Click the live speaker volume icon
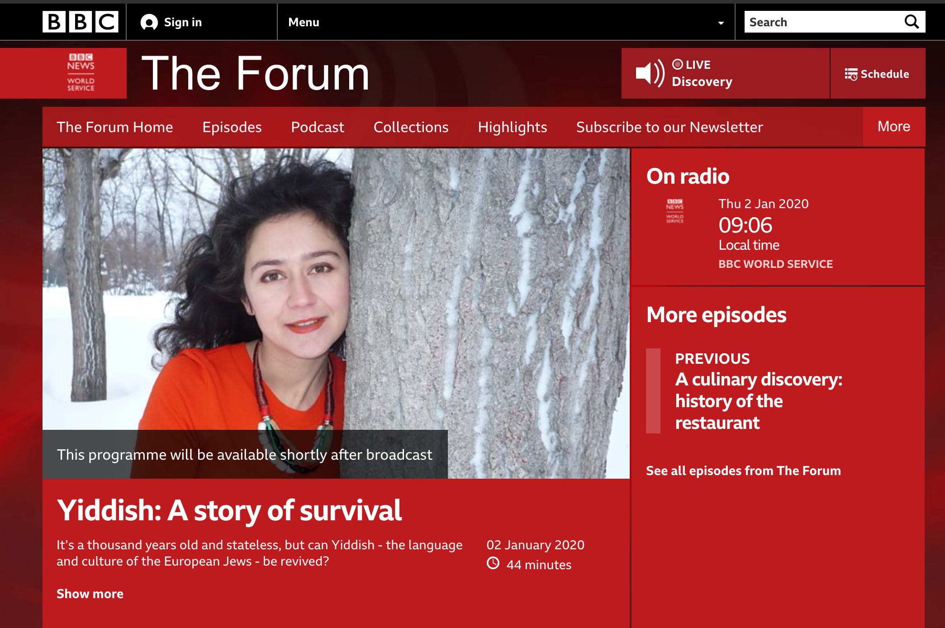This screenshot has width=945, height=628. [650, 73]
